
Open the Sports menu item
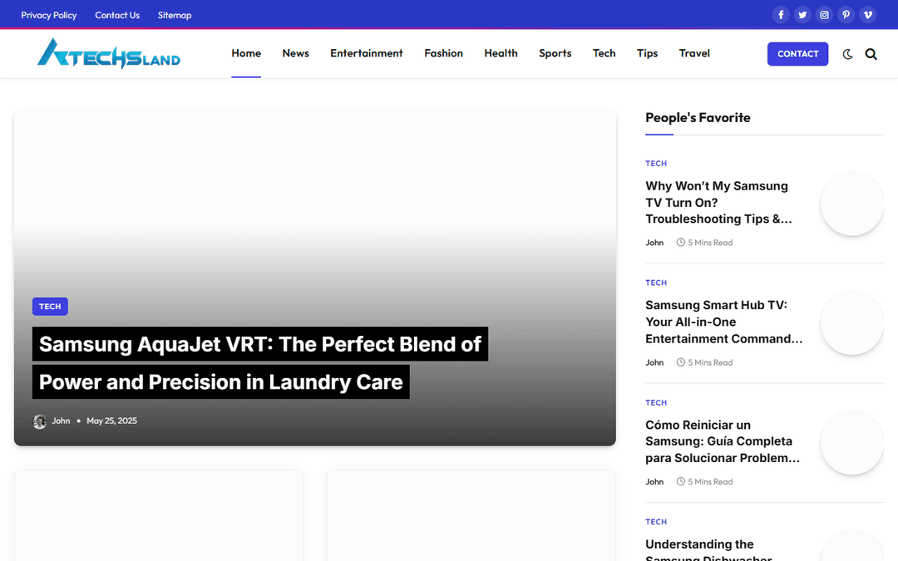(555, 53)
